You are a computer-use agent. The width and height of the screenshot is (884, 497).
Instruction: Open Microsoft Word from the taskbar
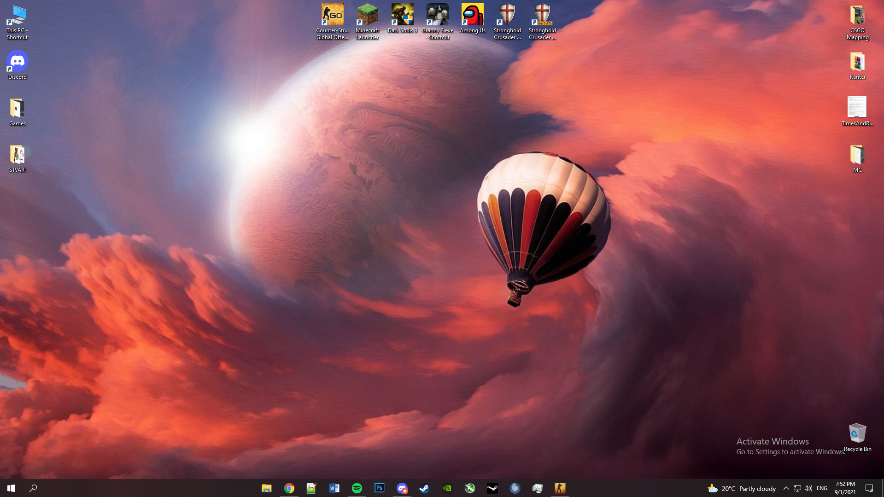point(334,488)
